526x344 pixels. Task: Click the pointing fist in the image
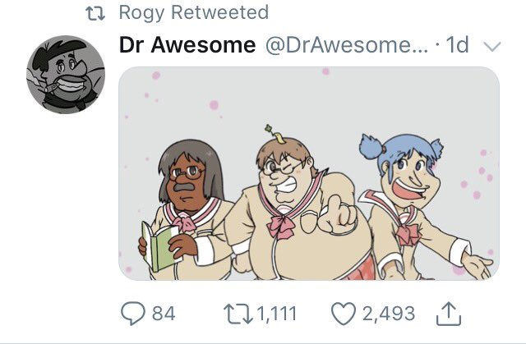[x=339, y=215]
